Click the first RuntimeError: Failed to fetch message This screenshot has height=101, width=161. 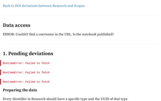click(26, 63)
